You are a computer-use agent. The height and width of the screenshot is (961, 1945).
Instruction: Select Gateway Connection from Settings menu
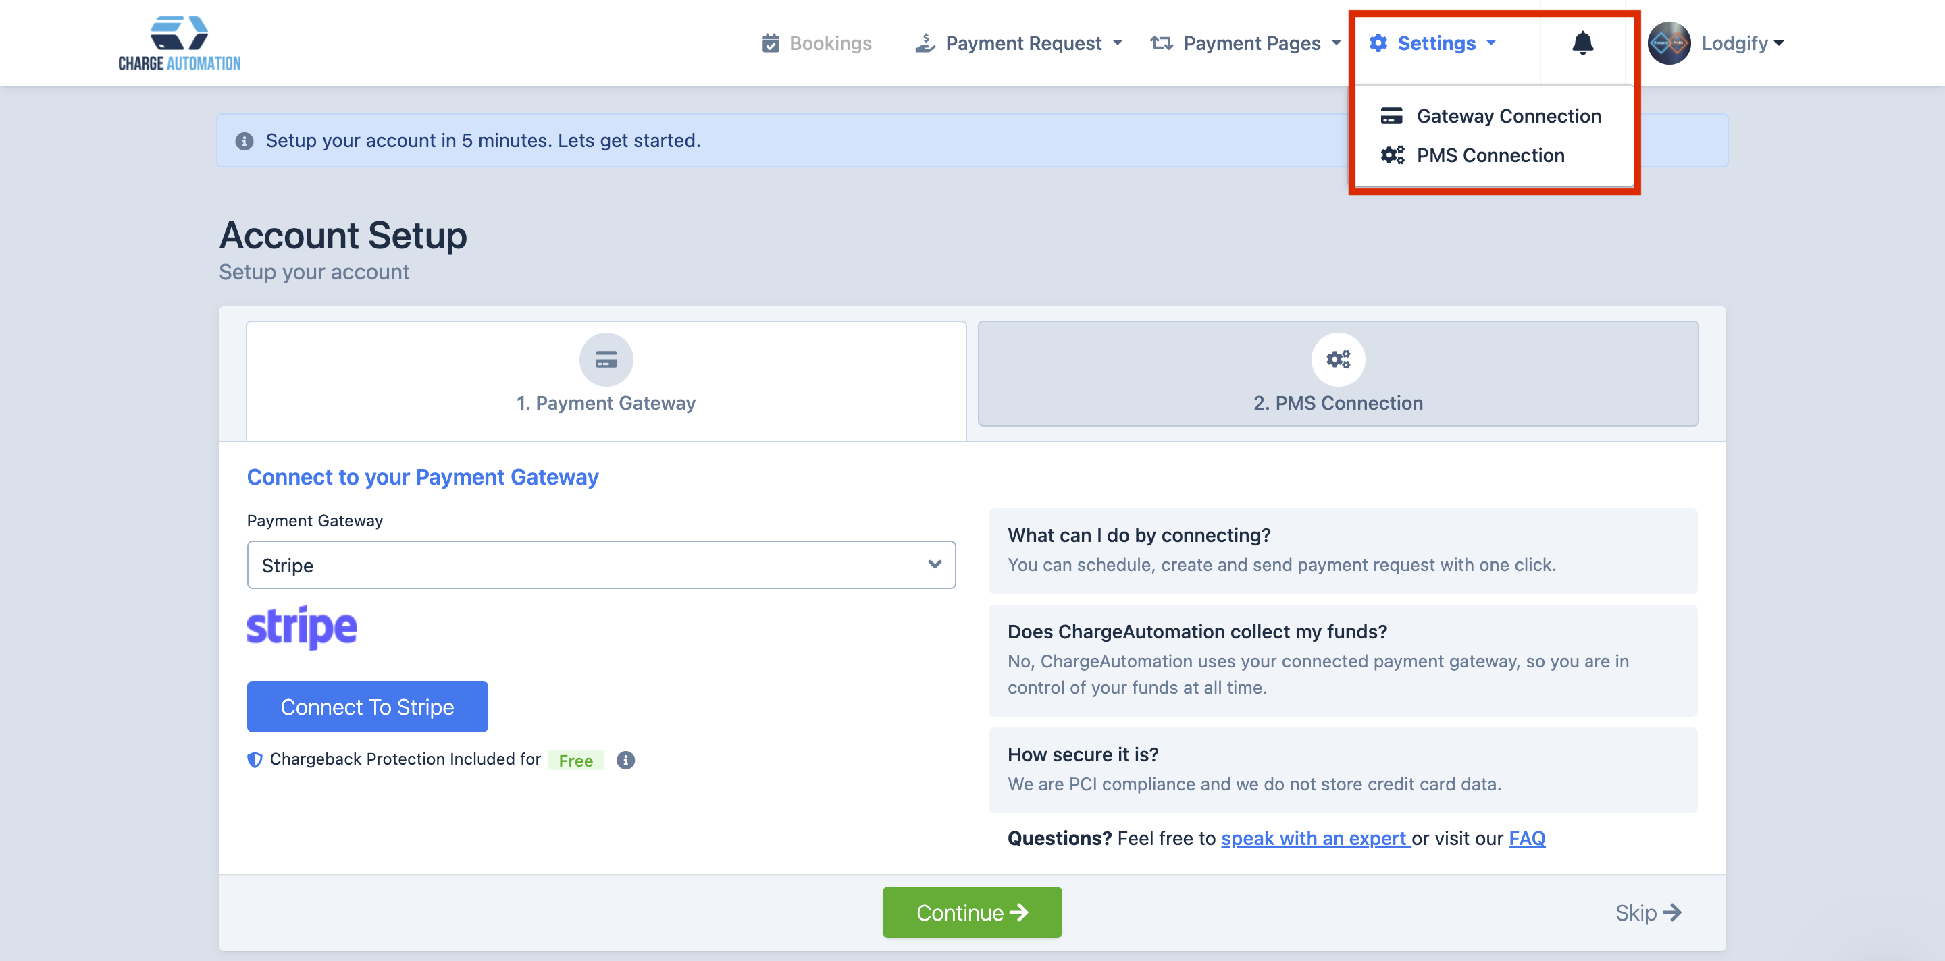[1508, 116]
